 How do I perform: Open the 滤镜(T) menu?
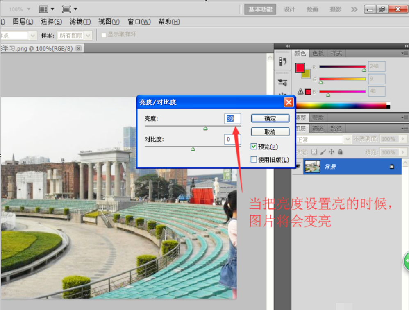tap(80, 22)
